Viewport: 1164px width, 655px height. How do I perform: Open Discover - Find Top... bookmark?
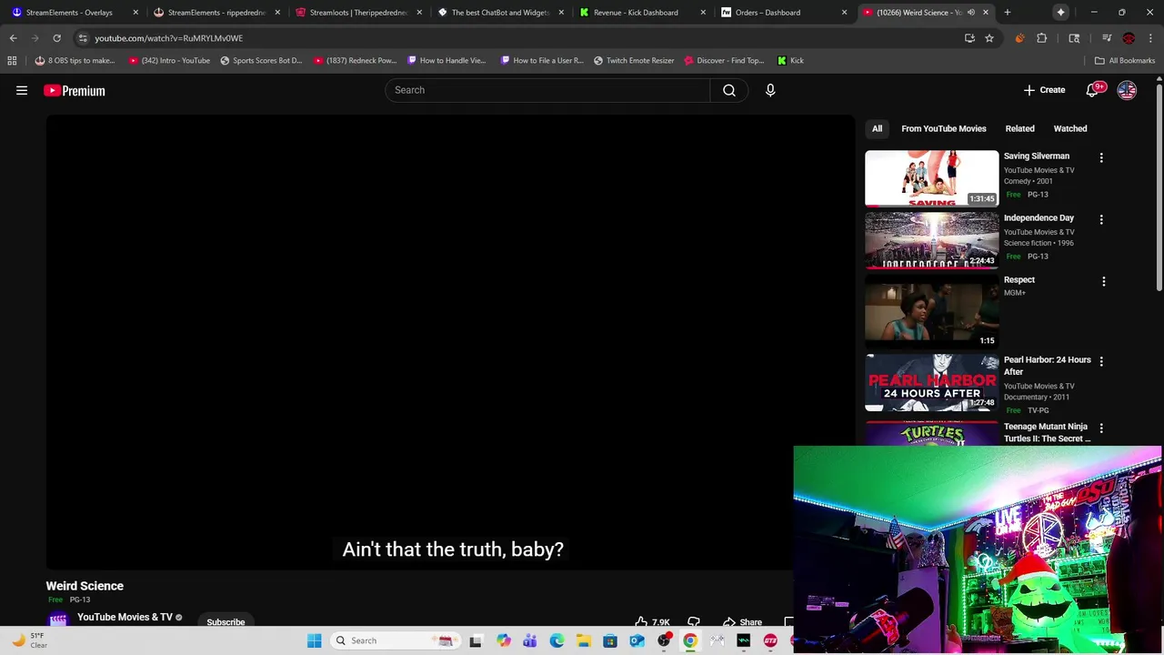[724, 61]
